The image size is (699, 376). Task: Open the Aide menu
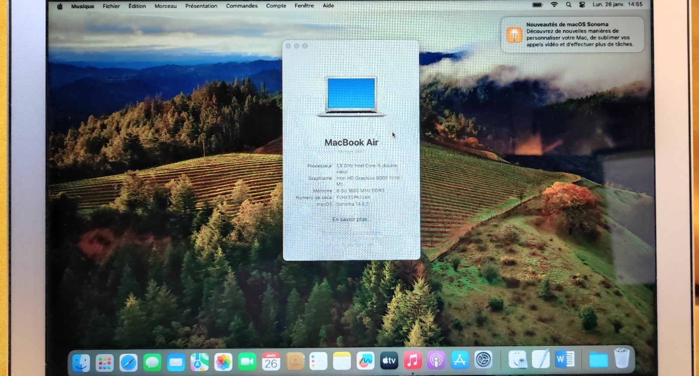328,6
